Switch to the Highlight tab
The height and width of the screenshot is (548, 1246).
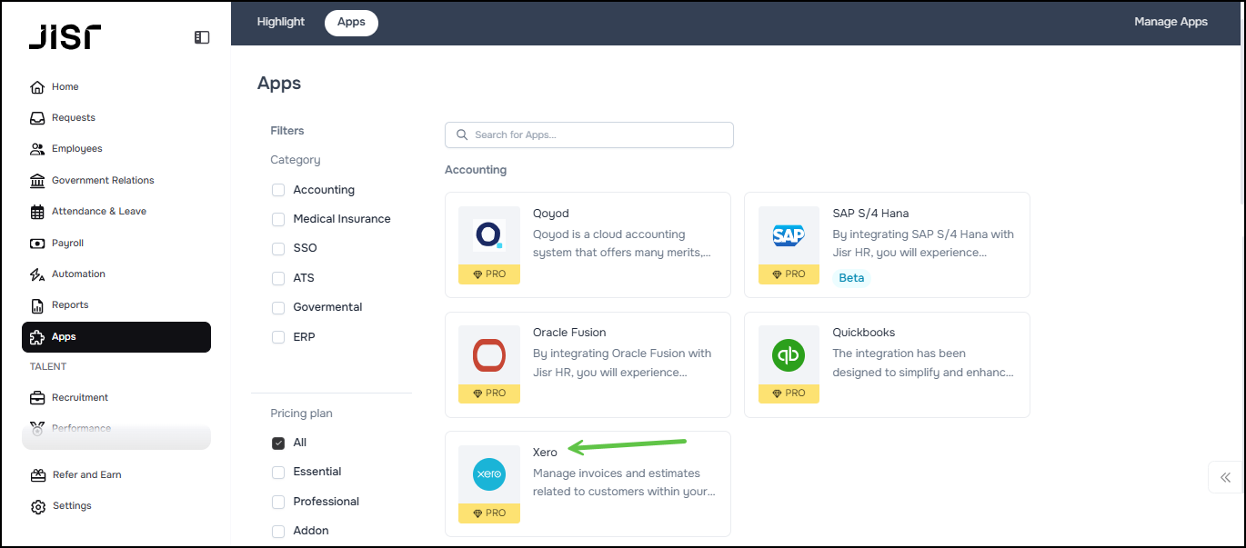[281, 22]
